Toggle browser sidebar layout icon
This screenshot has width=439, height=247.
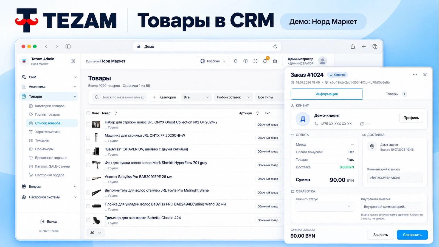68,47
